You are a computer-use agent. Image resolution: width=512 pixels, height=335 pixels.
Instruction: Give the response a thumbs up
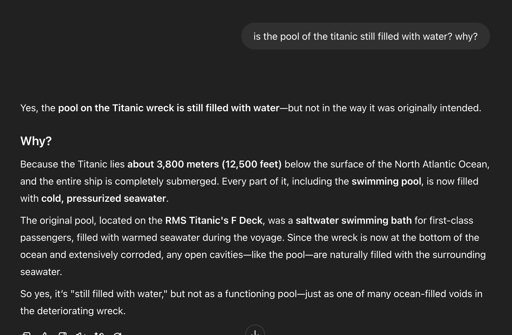tap(44, 334)
